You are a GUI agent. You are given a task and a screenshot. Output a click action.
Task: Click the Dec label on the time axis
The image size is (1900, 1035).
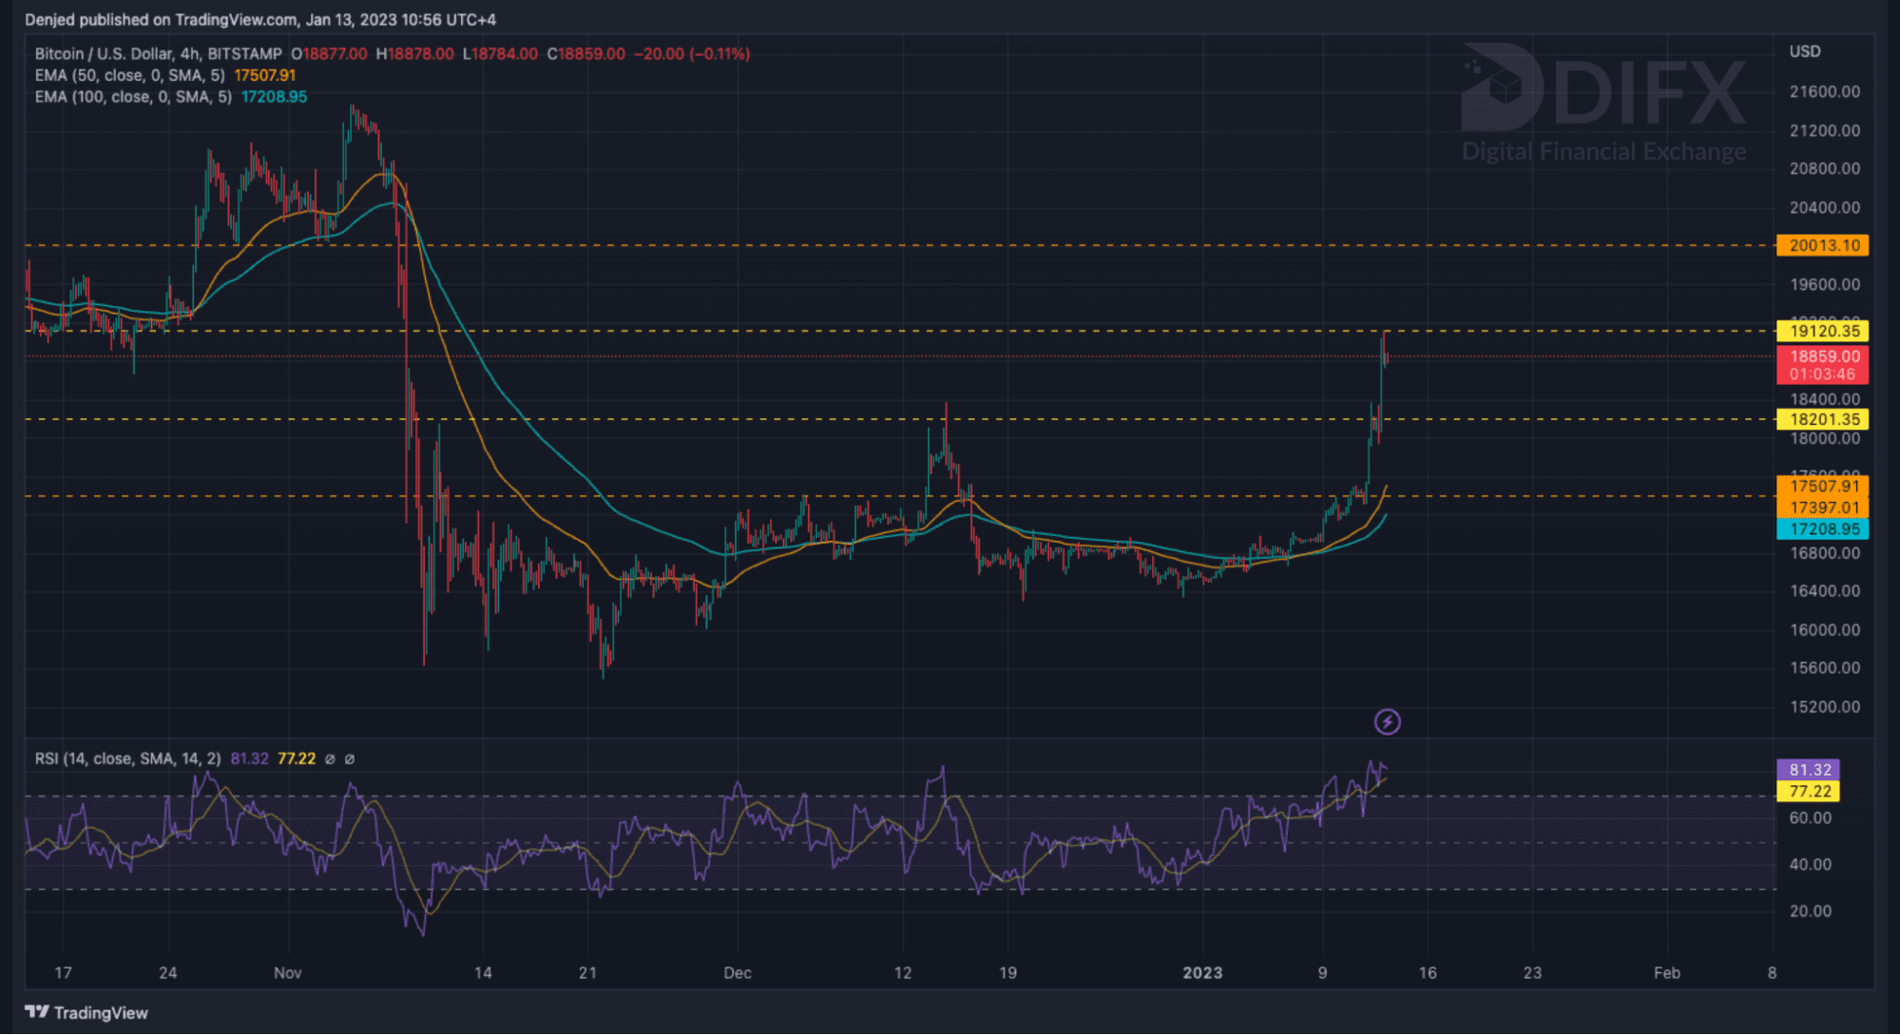pyautogui.click(x=737, y=972)
